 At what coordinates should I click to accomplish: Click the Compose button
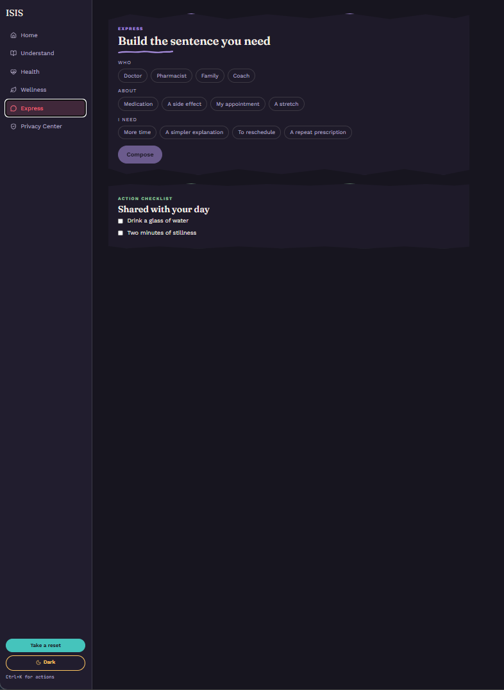tap(140, 155)
